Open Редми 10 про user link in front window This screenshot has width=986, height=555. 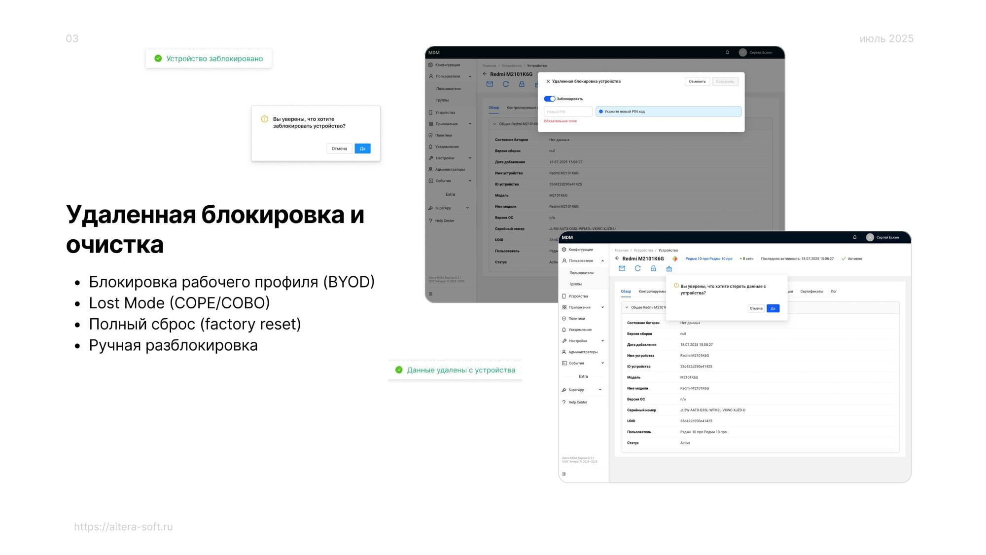pos(708,259)
